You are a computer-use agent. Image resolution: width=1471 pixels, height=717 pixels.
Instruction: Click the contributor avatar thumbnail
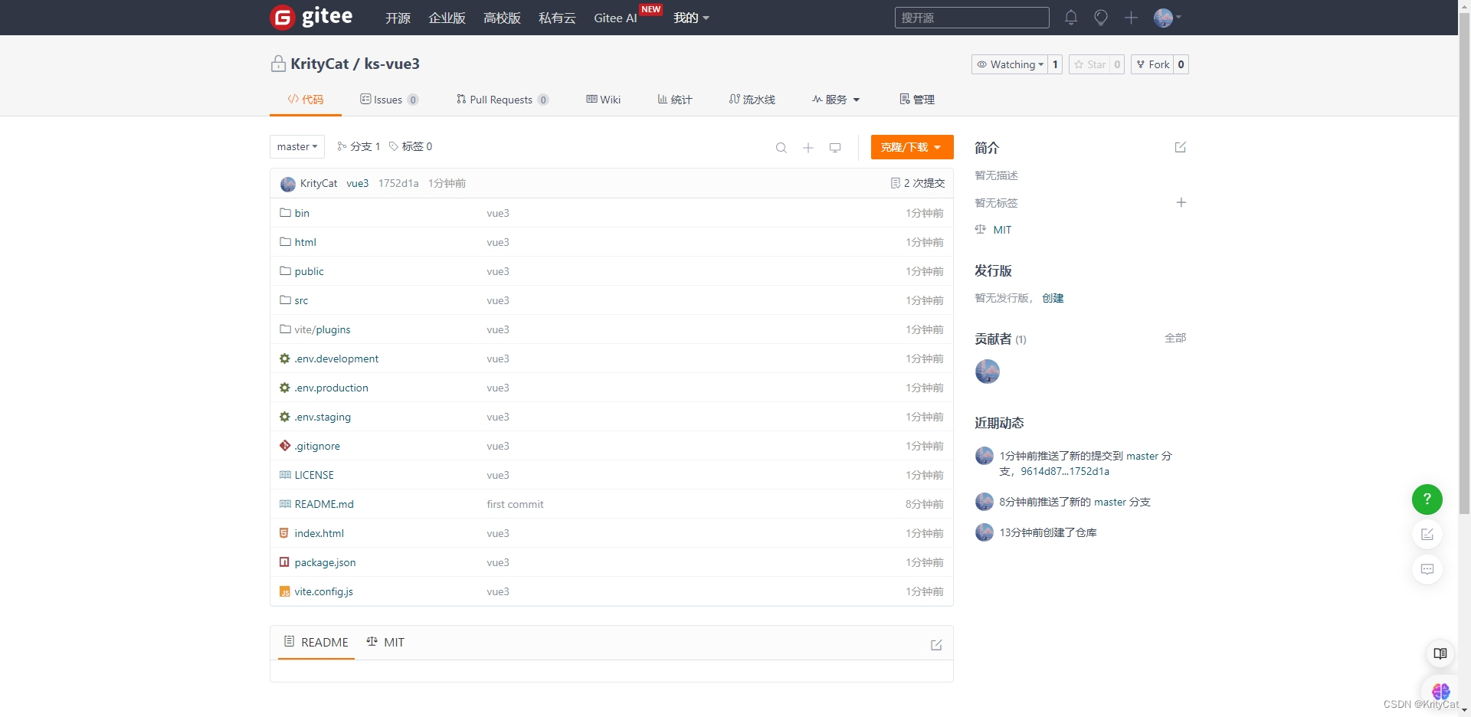click(988, 372)
